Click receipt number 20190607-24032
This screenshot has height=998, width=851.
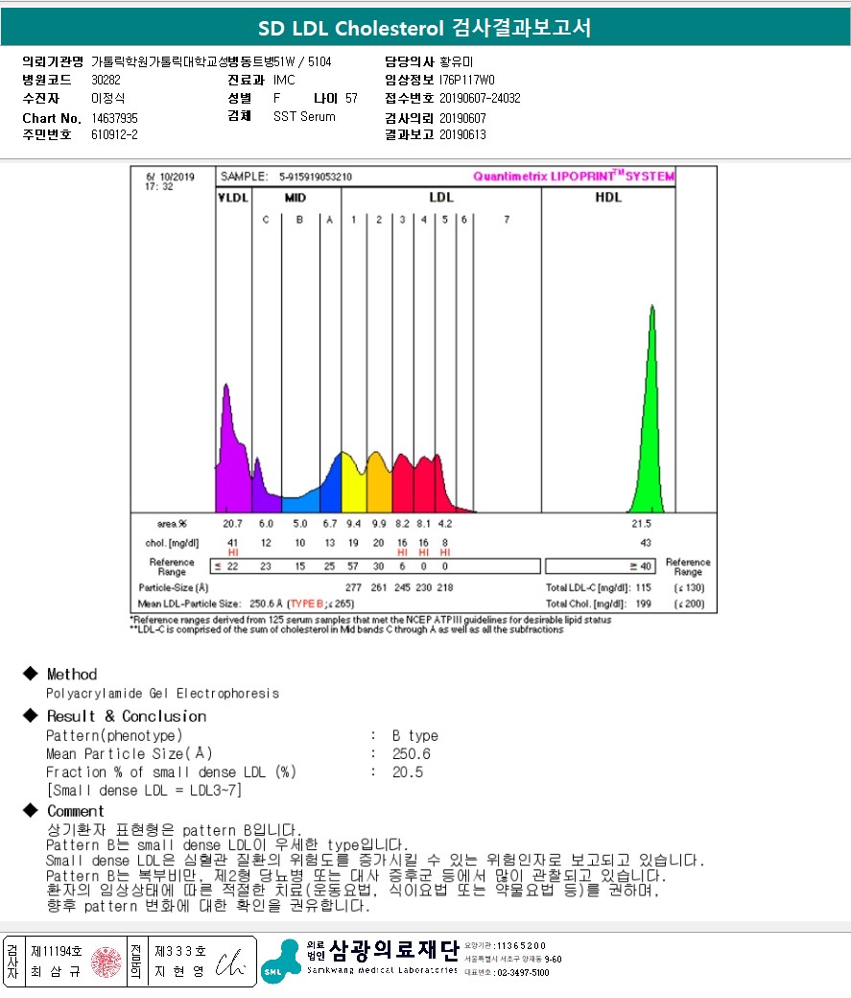480,99
